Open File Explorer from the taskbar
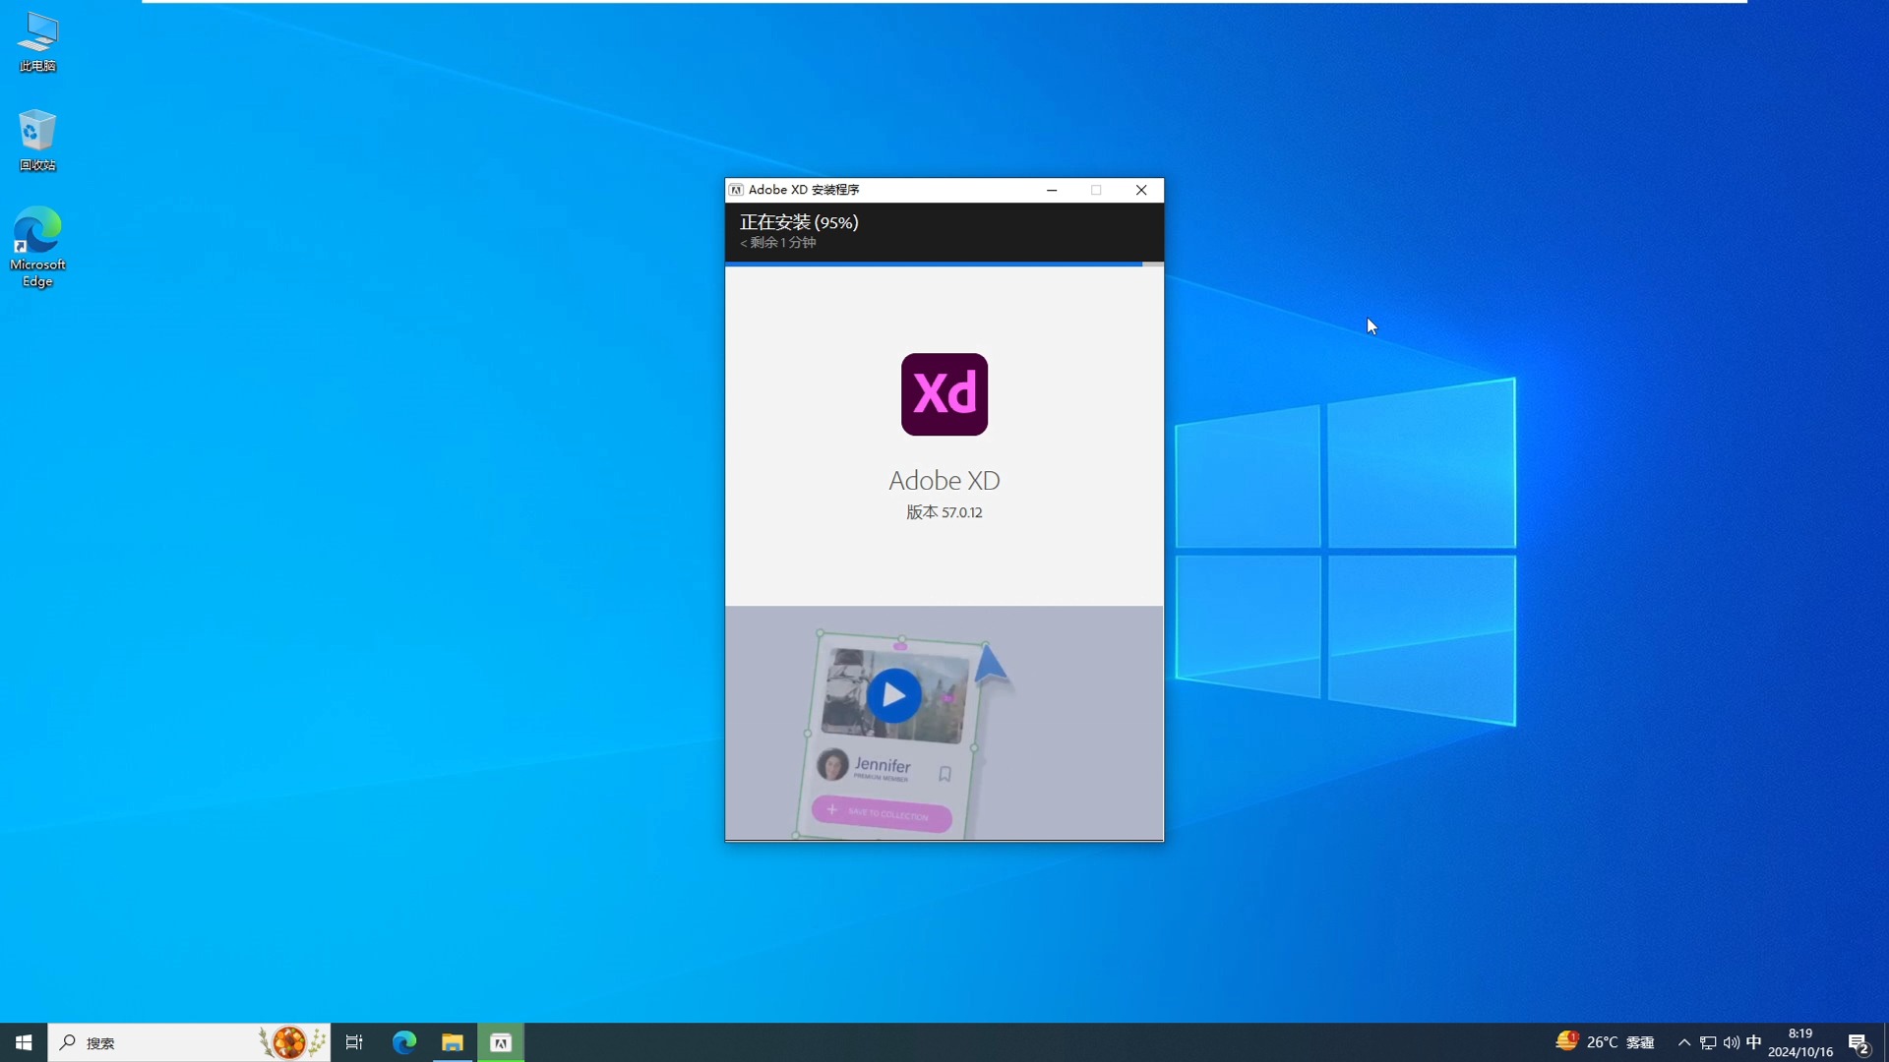 coord(453,1042)
